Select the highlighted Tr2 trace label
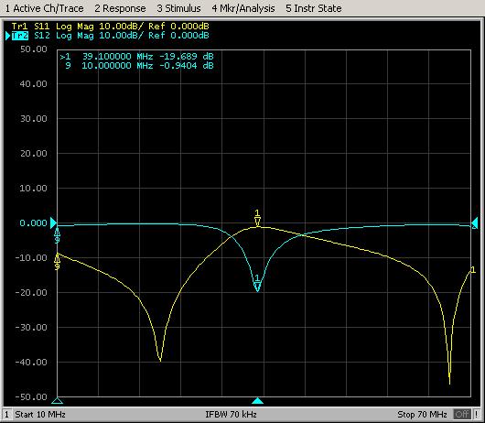This screenshot has height=423, width=485. (20, 36)
